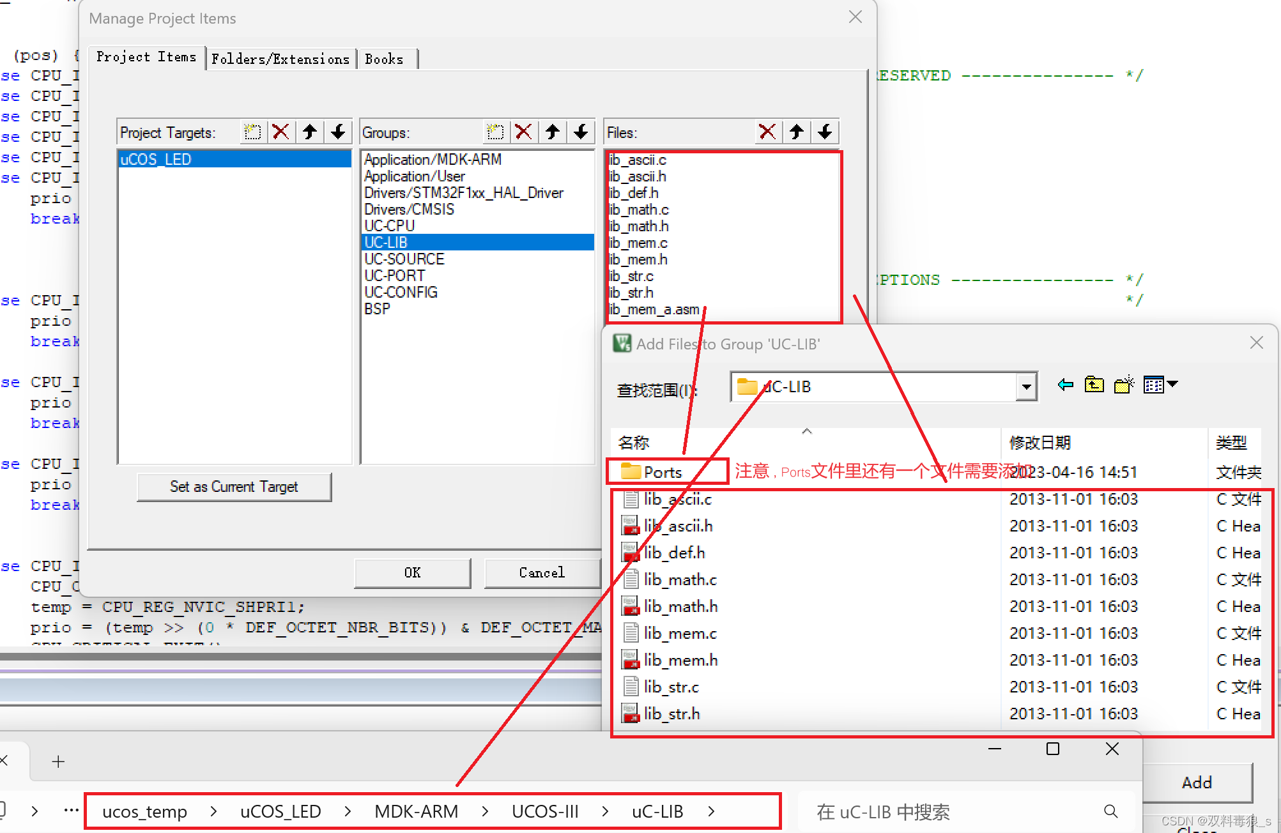Sort by 名称 column header

point(805,442)
